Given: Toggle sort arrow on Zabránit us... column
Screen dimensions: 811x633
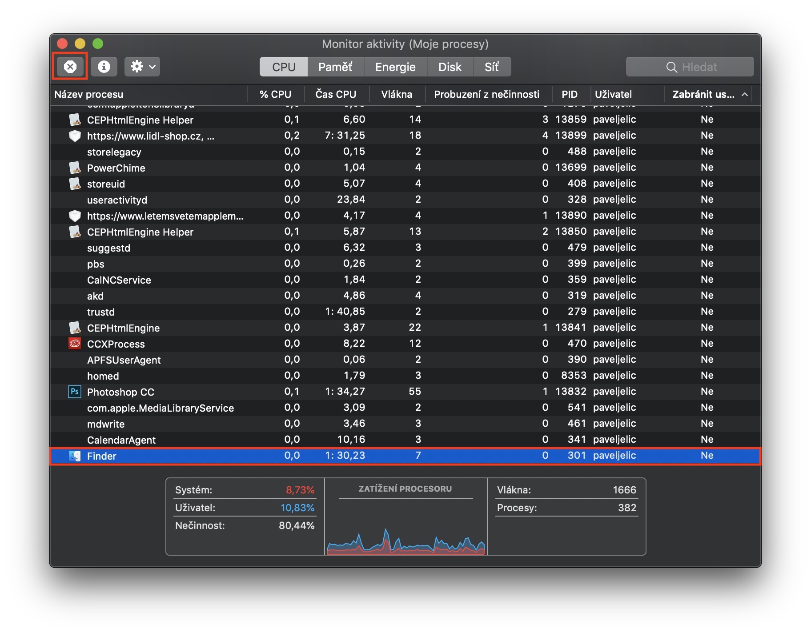Looking at the screenshot, I should click(745, 94).
